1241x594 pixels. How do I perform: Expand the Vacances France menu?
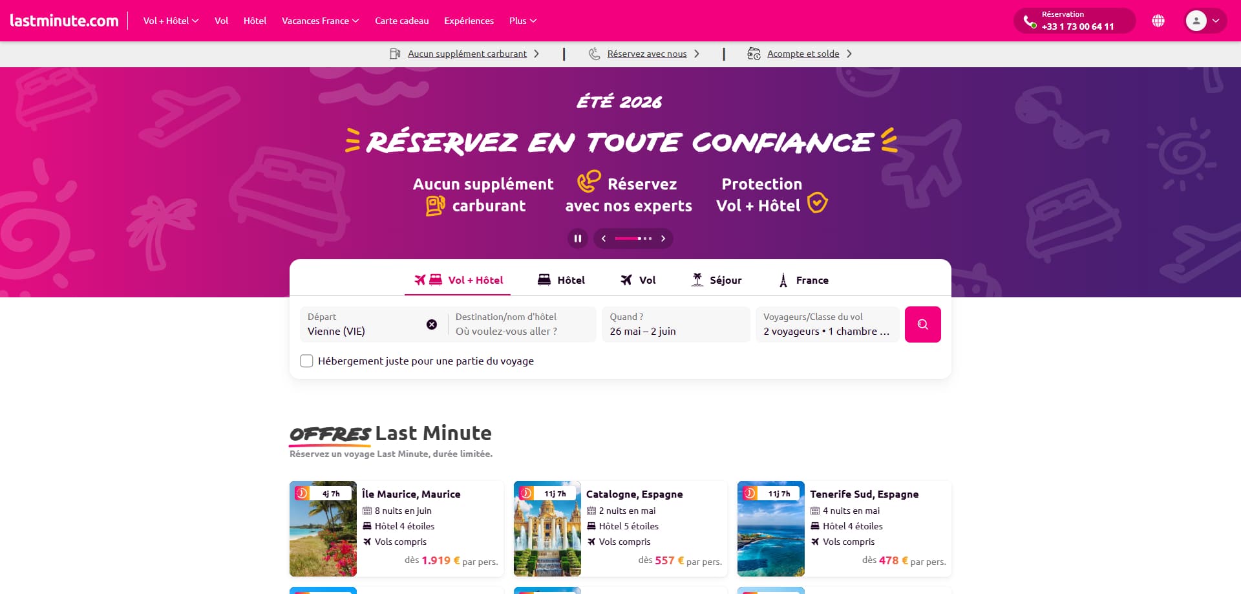(320, 21)
